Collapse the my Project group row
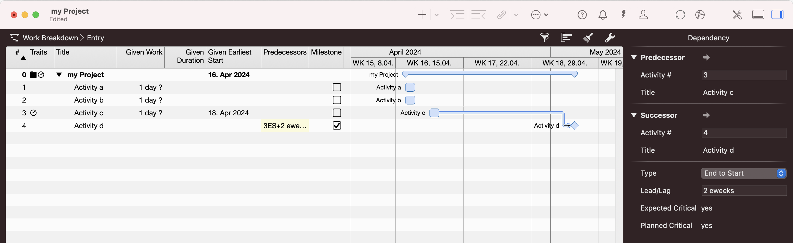The width and height of the screenshot is (793, 243). click(59, 74)
